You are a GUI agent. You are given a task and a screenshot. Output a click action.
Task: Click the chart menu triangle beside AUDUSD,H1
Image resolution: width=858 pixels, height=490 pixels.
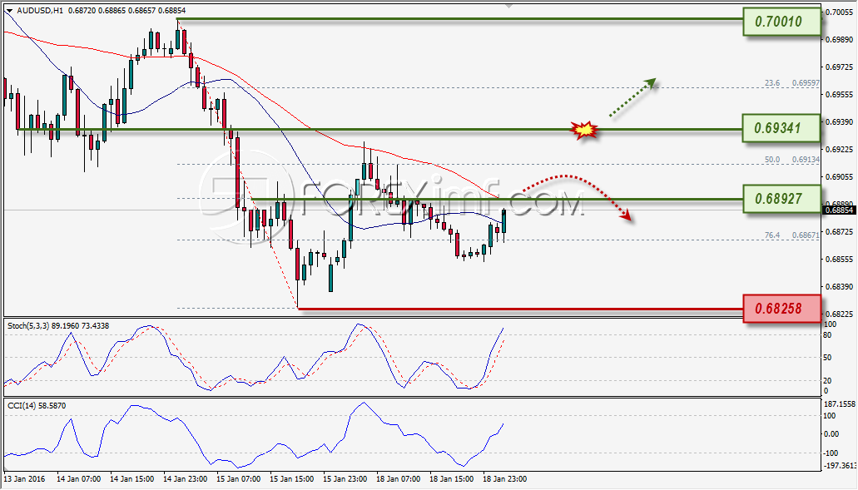(10, 11)
